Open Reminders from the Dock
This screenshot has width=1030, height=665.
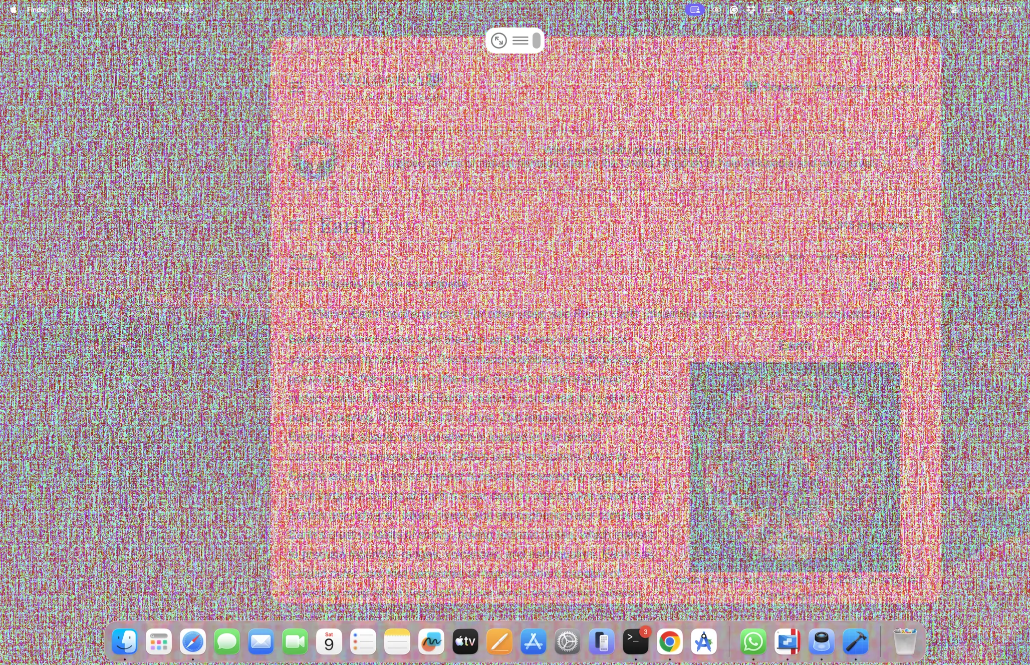coord(363,641)
